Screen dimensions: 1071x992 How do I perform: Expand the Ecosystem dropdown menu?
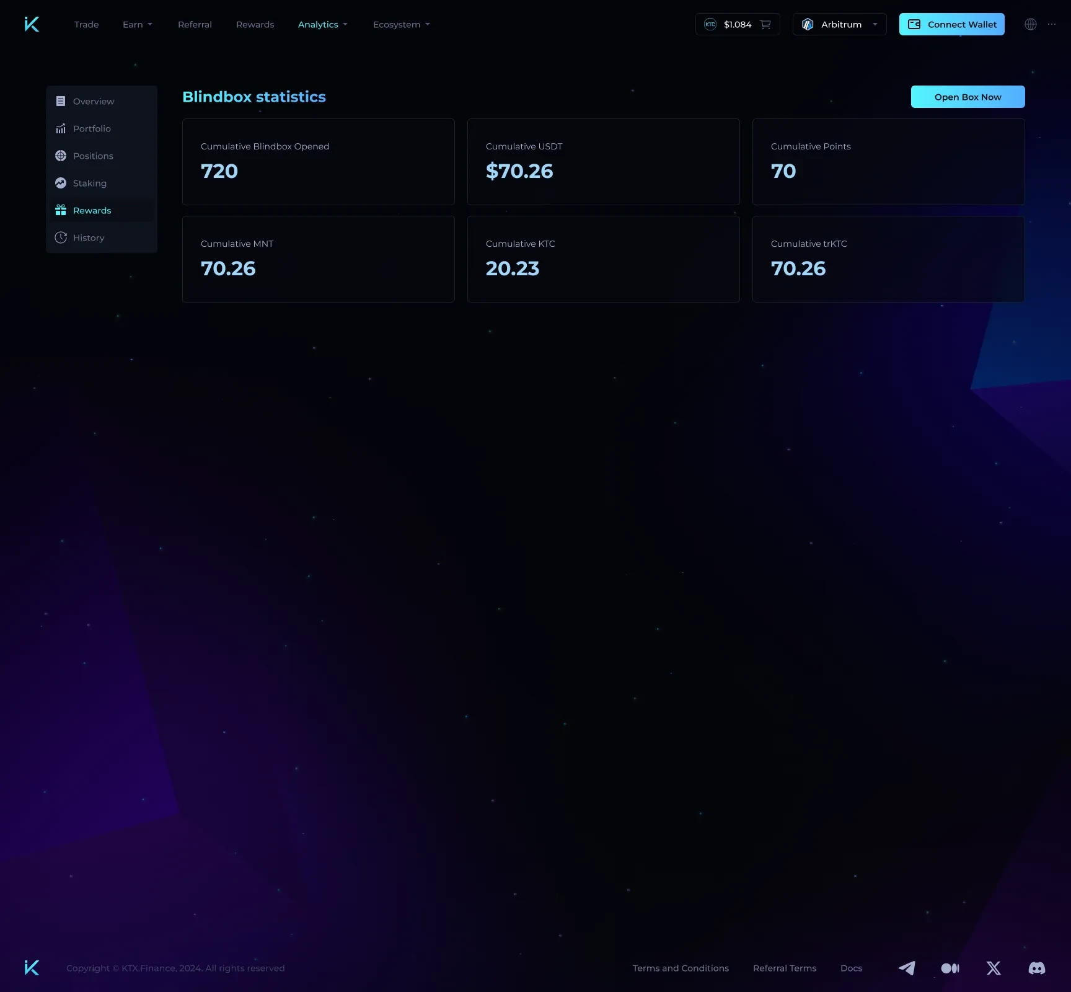point(401,24)
